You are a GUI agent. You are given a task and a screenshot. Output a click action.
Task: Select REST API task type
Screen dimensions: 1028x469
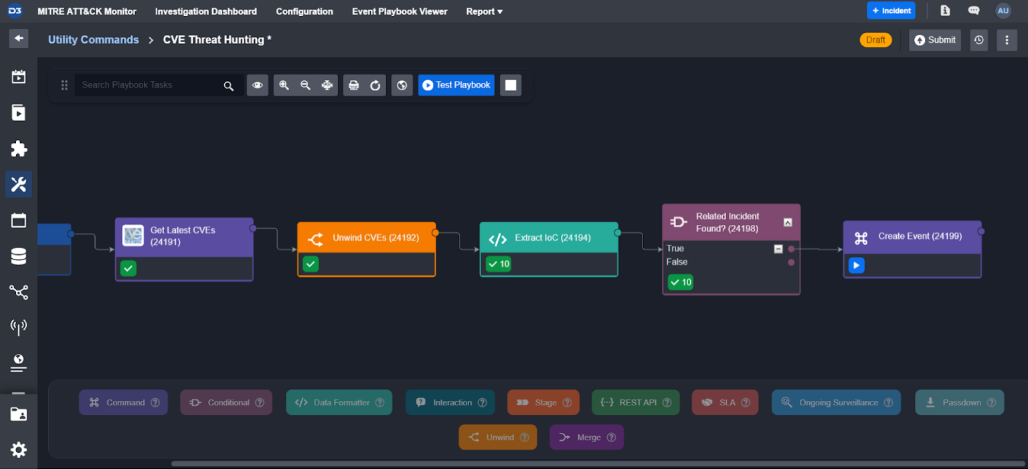[x=636, y=403]
